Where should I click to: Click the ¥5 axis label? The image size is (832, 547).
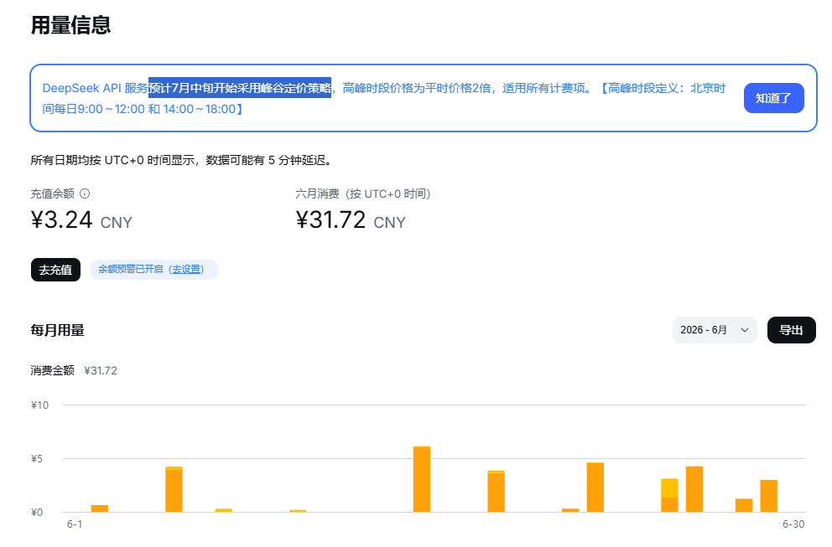pyautogui.click(x=37, y=459)
